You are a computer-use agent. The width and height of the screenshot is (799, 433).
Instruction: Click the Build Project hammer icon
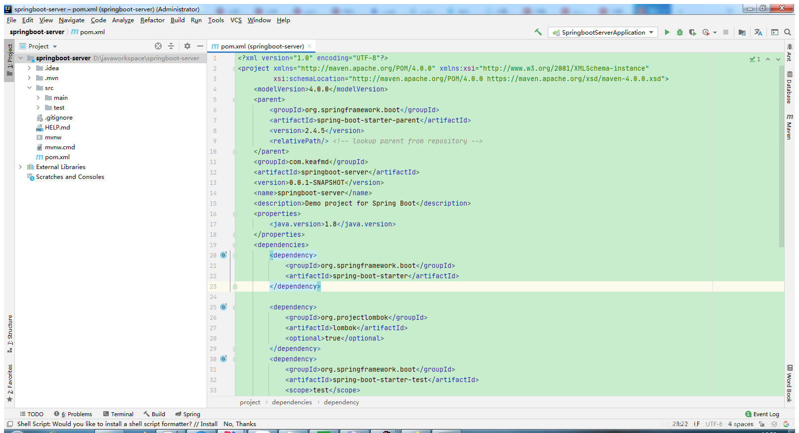point(538,32)
